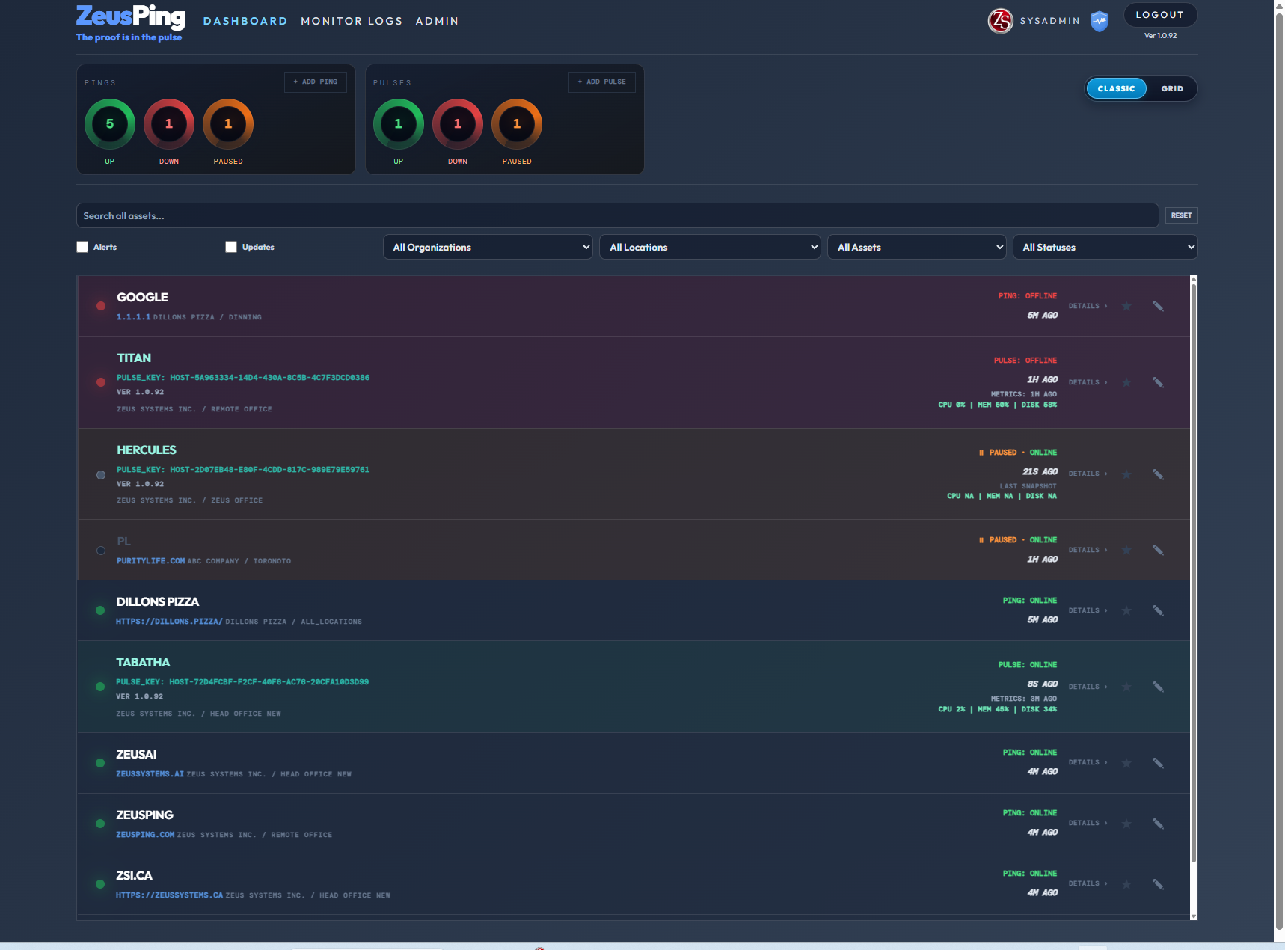The width and height of the screenshot is (1285, 950).
Task: Edit the PL asset with pencil icon
Action: 1158,550
